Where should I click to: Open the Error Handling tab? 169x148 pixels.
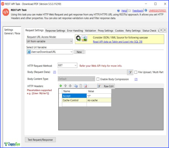pyautogui.click(x=75, y=31)
